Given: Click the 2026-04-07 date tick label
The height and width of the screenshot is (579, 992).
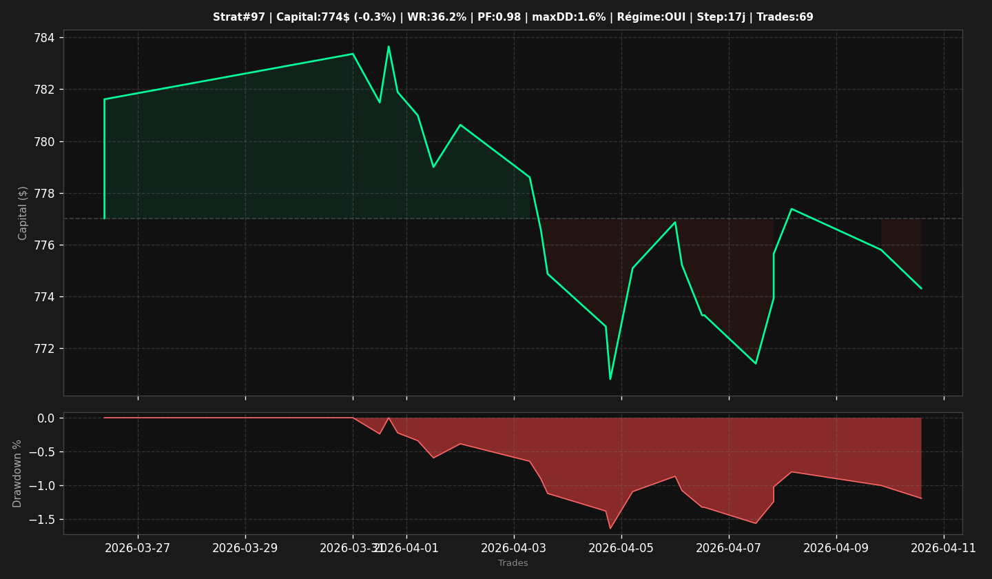Looking at the screenshot, I should (x=729, y=548).
